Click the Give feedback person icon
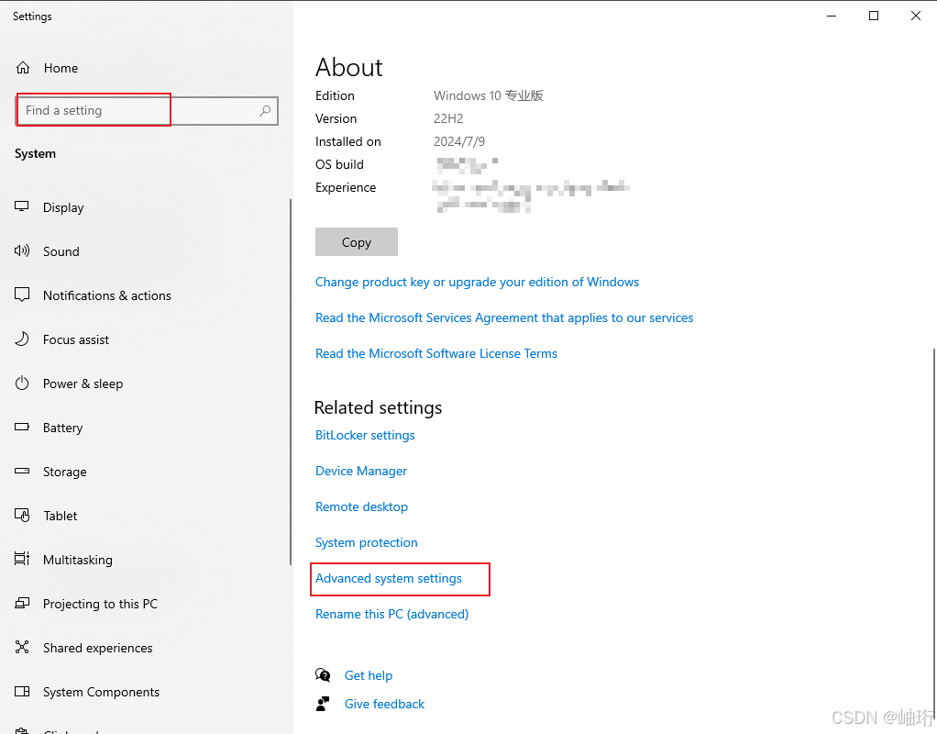 [x=323, y=704]
